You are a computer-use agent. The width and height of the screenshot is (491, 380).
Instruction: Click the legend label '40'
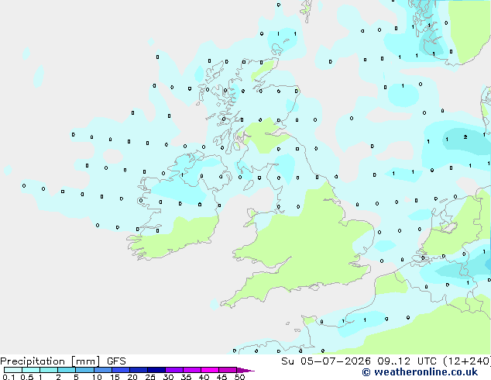204,377
